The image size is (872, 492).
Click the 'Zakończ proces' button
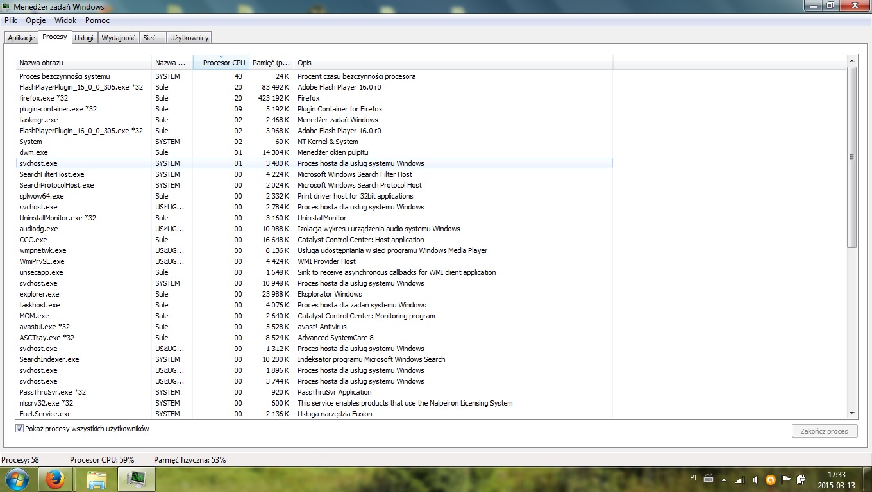point(825,431)
